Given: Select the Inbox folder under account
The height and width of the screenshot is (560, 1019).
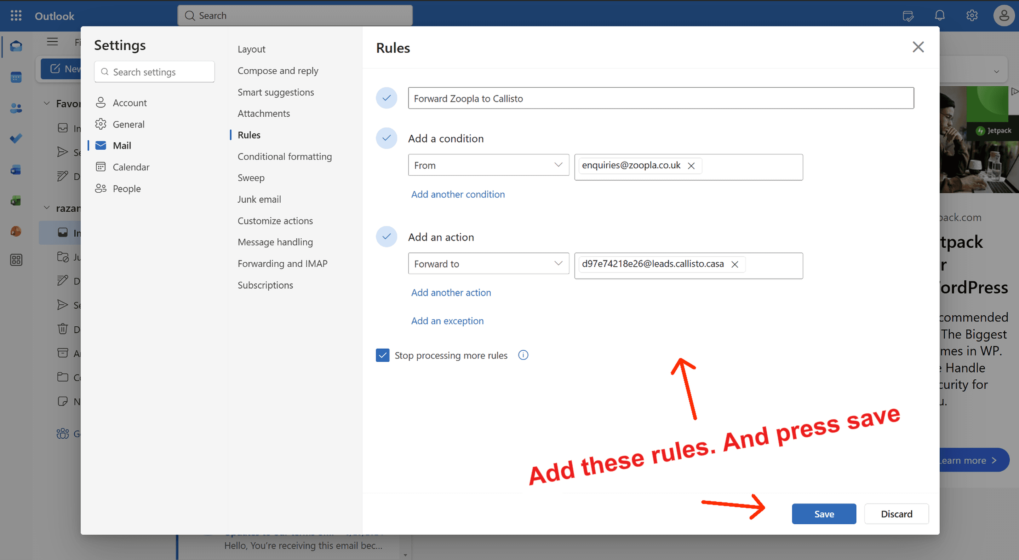Looking at the screenshot, I should click(x=60, y=233).
